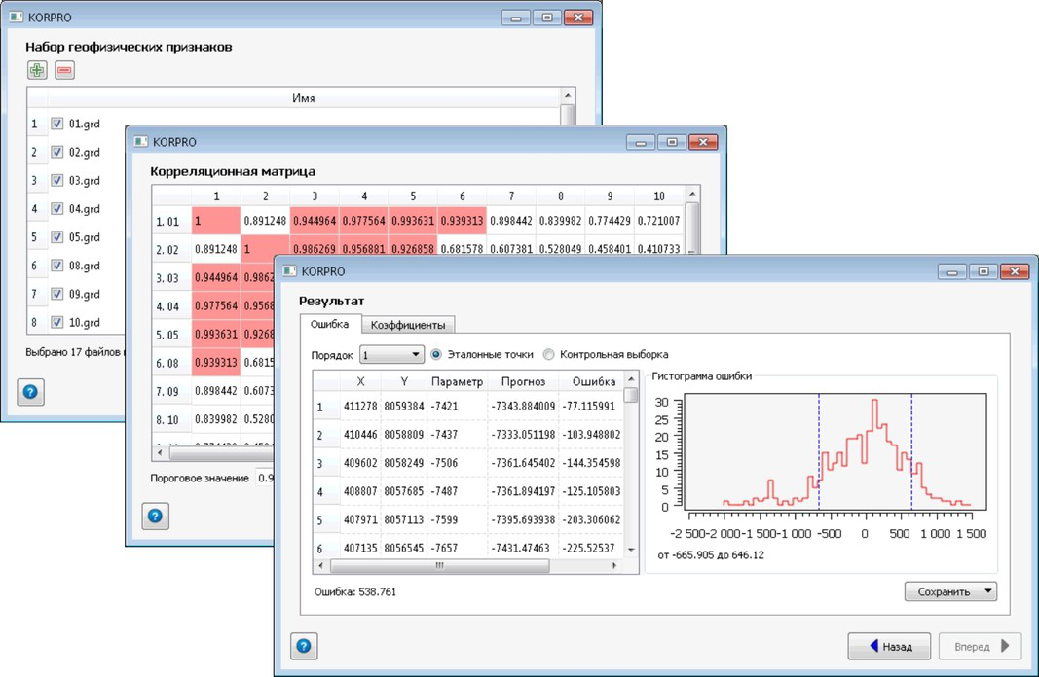Open help in the correlation matrix window
Viewport: 1039px width, 677px height.
(x=155, y=517)
